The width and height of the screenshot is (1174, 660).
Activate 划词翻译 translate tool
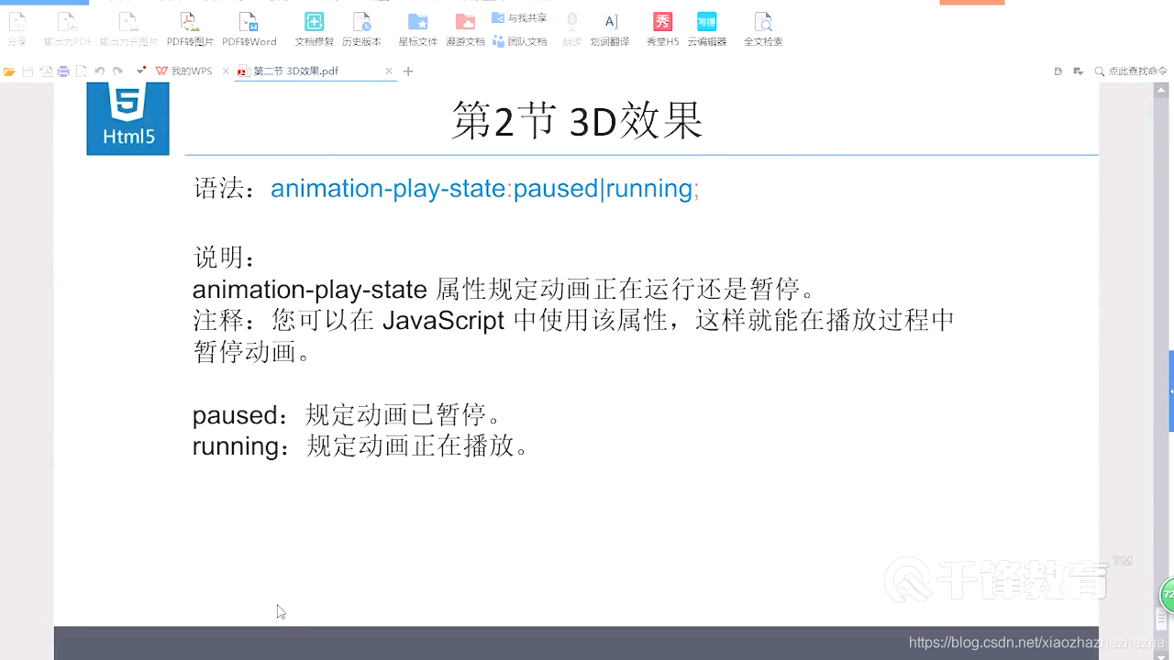(610, 28)
